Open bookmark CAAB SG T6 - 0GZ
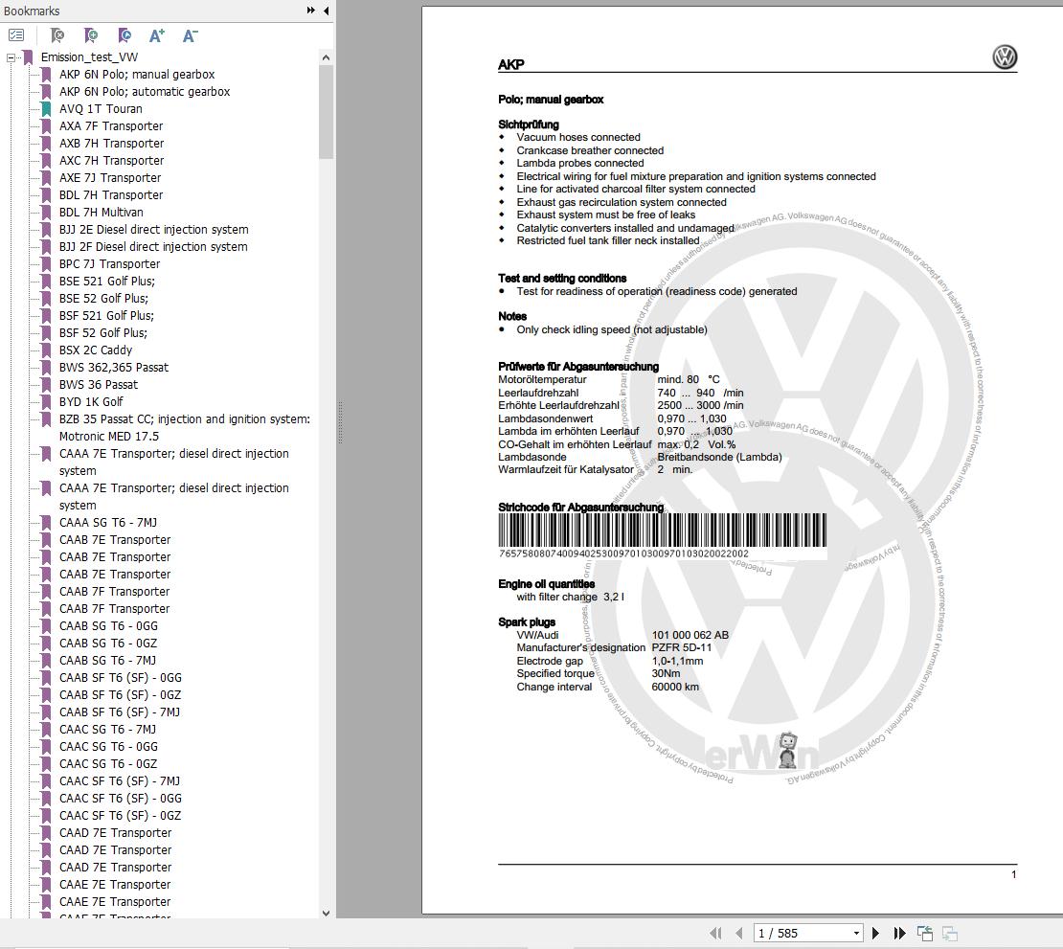The width and height of the screenshot is (1063, 949). (108, 644)
